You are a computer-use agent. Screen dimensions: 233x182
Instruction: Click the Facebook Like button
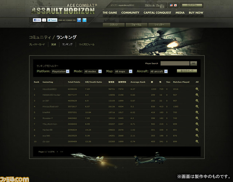pos(37,20)
